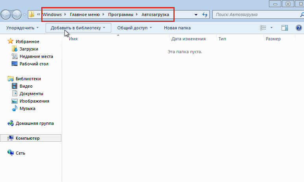Click the Домашняя группа icon

pos(11,123)
